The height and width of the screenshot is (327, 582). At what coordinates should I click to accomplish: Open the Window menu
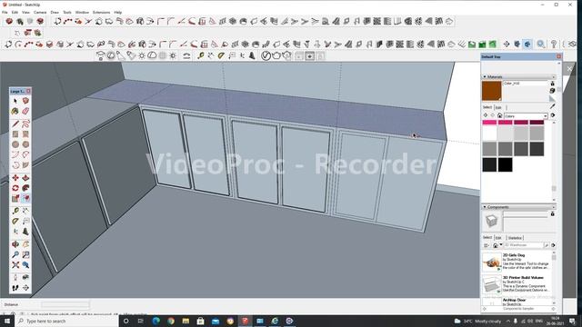click(x=82, y=12)
